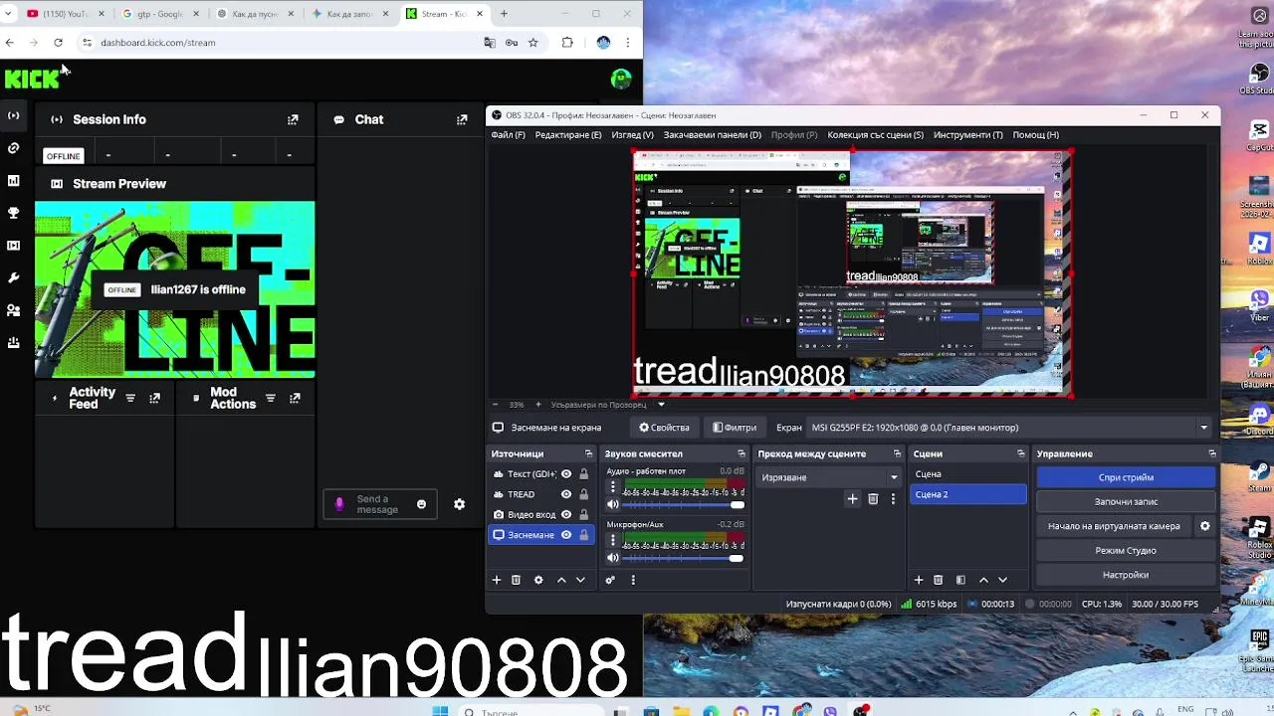Screen dimensions: 1274x716
Task: Open the Закачваеми панели menu
Action: point(713,135)
